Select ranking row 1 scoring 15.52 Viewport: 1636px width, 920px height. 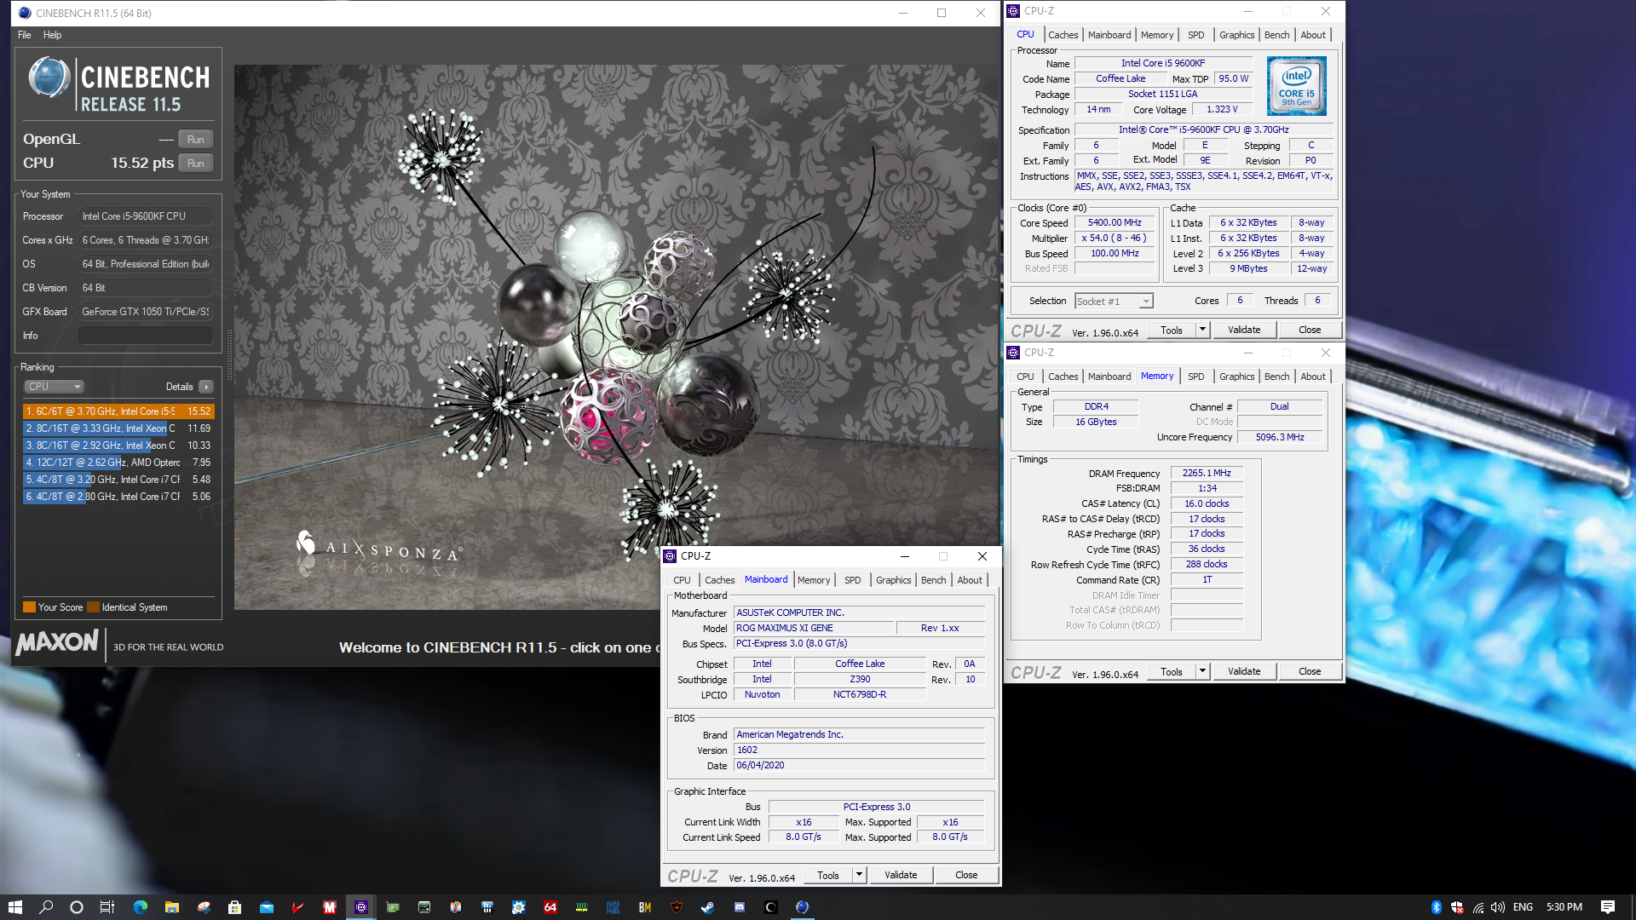click(118, 411)
